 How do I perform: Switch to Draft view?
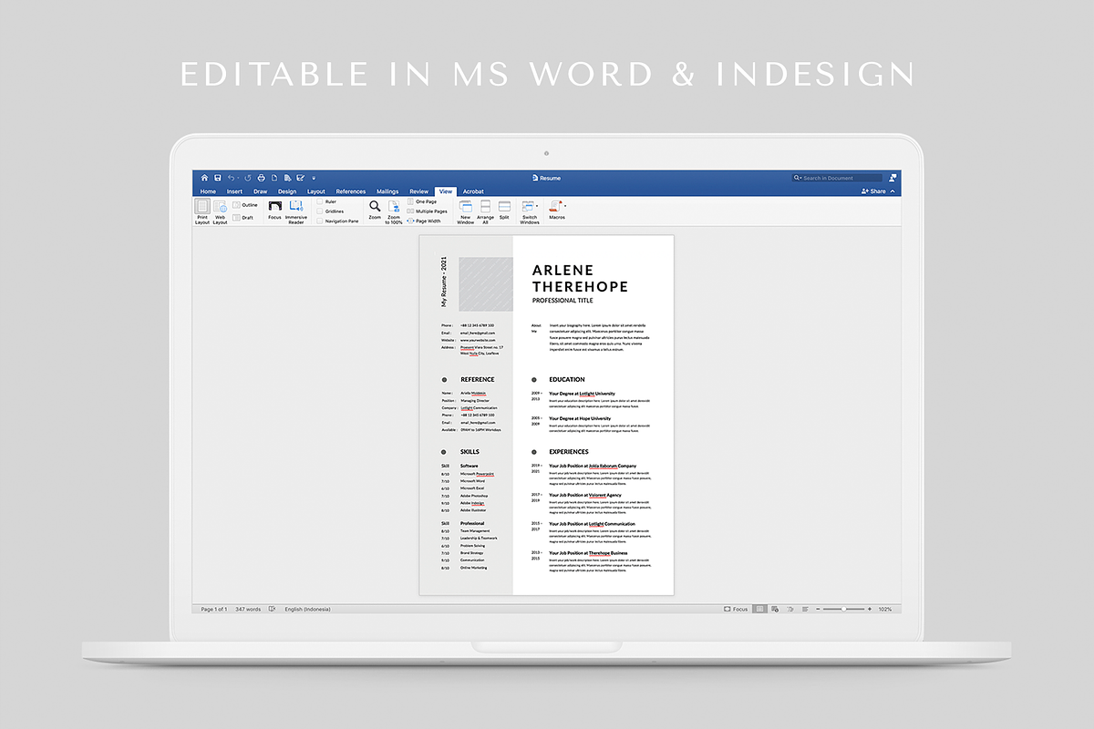pos(243,218)
